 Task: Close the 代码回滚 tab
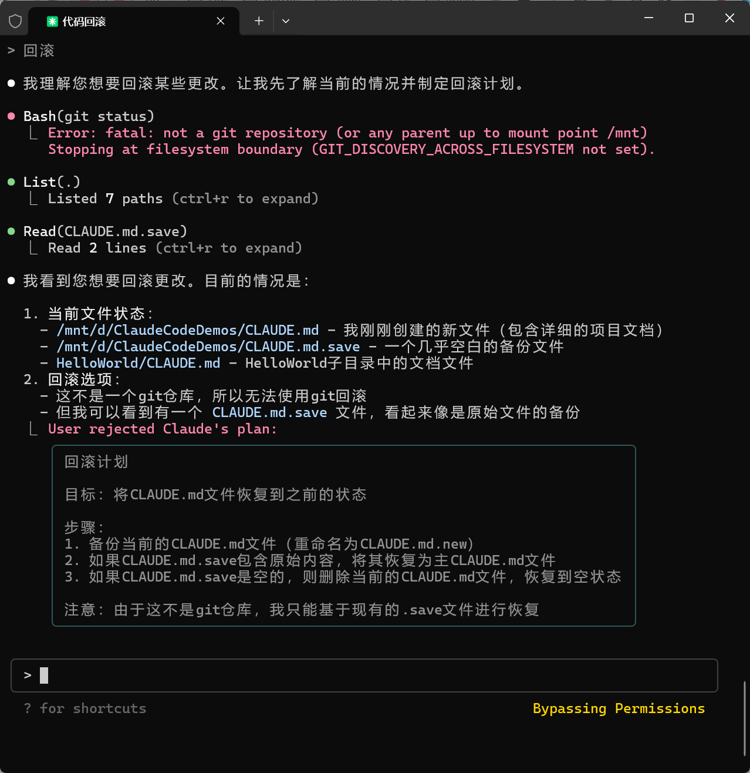(221, 21)
